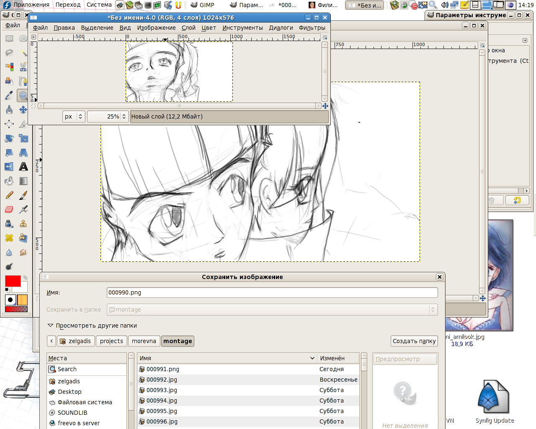Choose the Bucket Fill tool
This screenshot has width=536, height=429.
pyautogui.click(x=9, y=181)
